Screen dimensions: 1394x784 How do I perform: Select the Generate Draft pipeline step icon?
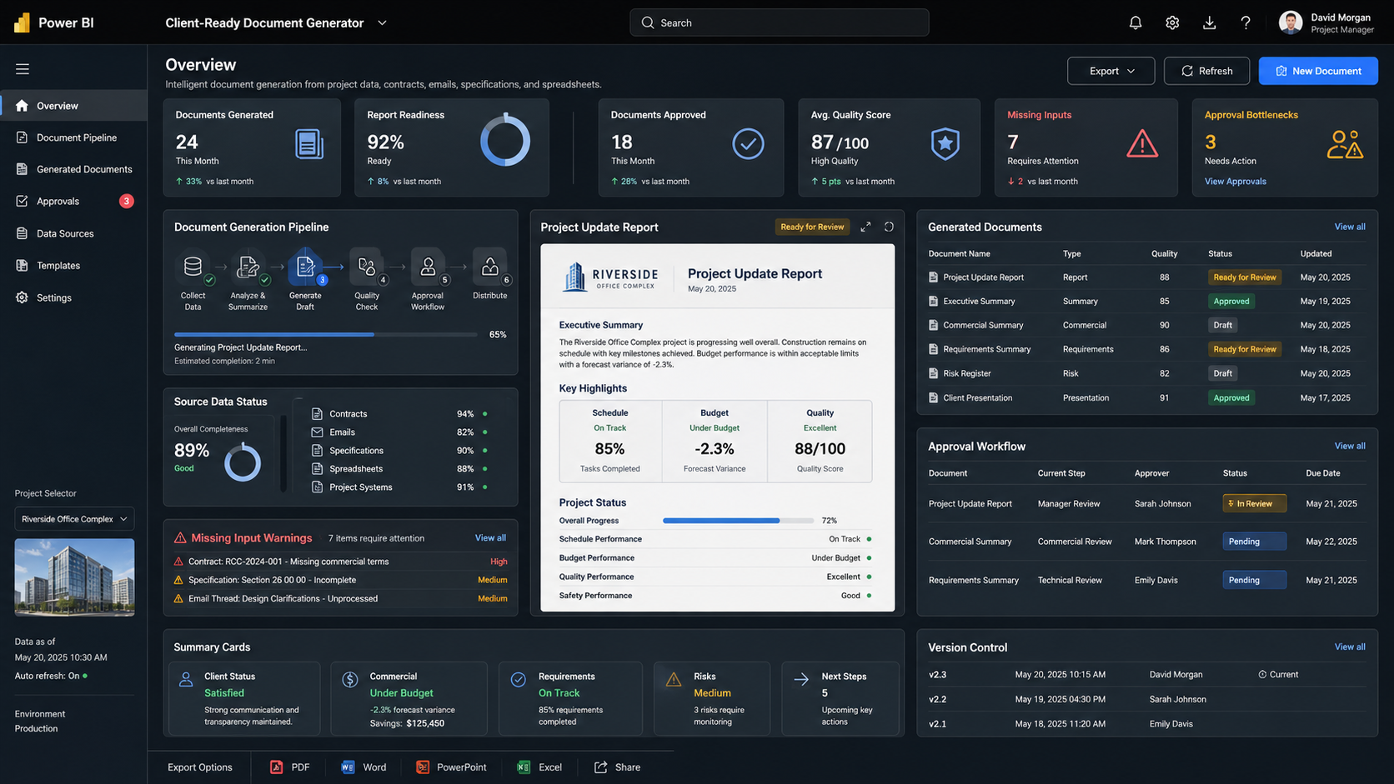tap(305, 267)
